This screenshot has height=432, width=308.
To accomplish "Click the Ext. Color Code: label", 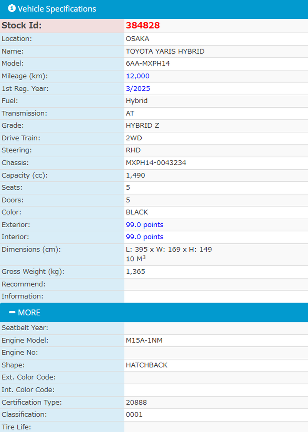I will [28, 377].
